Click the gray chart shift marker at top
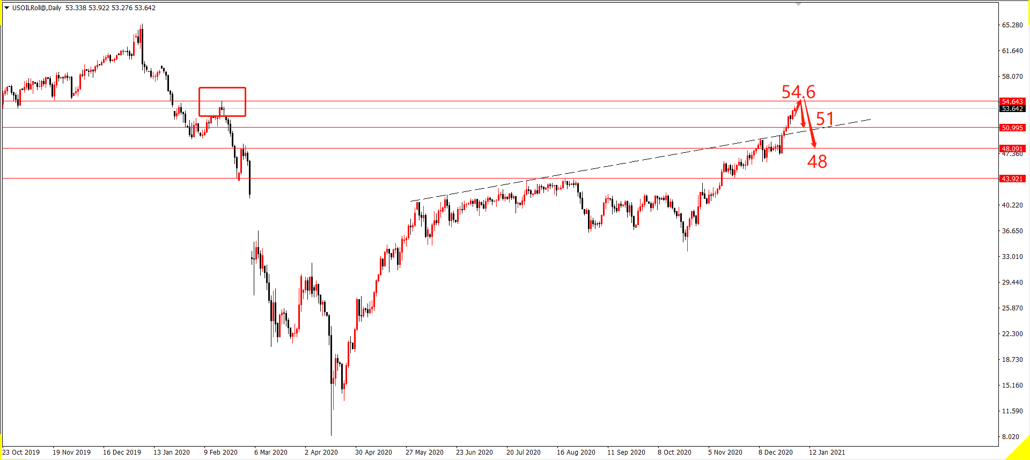This screenshot has height=460, width=1030. 798,4
